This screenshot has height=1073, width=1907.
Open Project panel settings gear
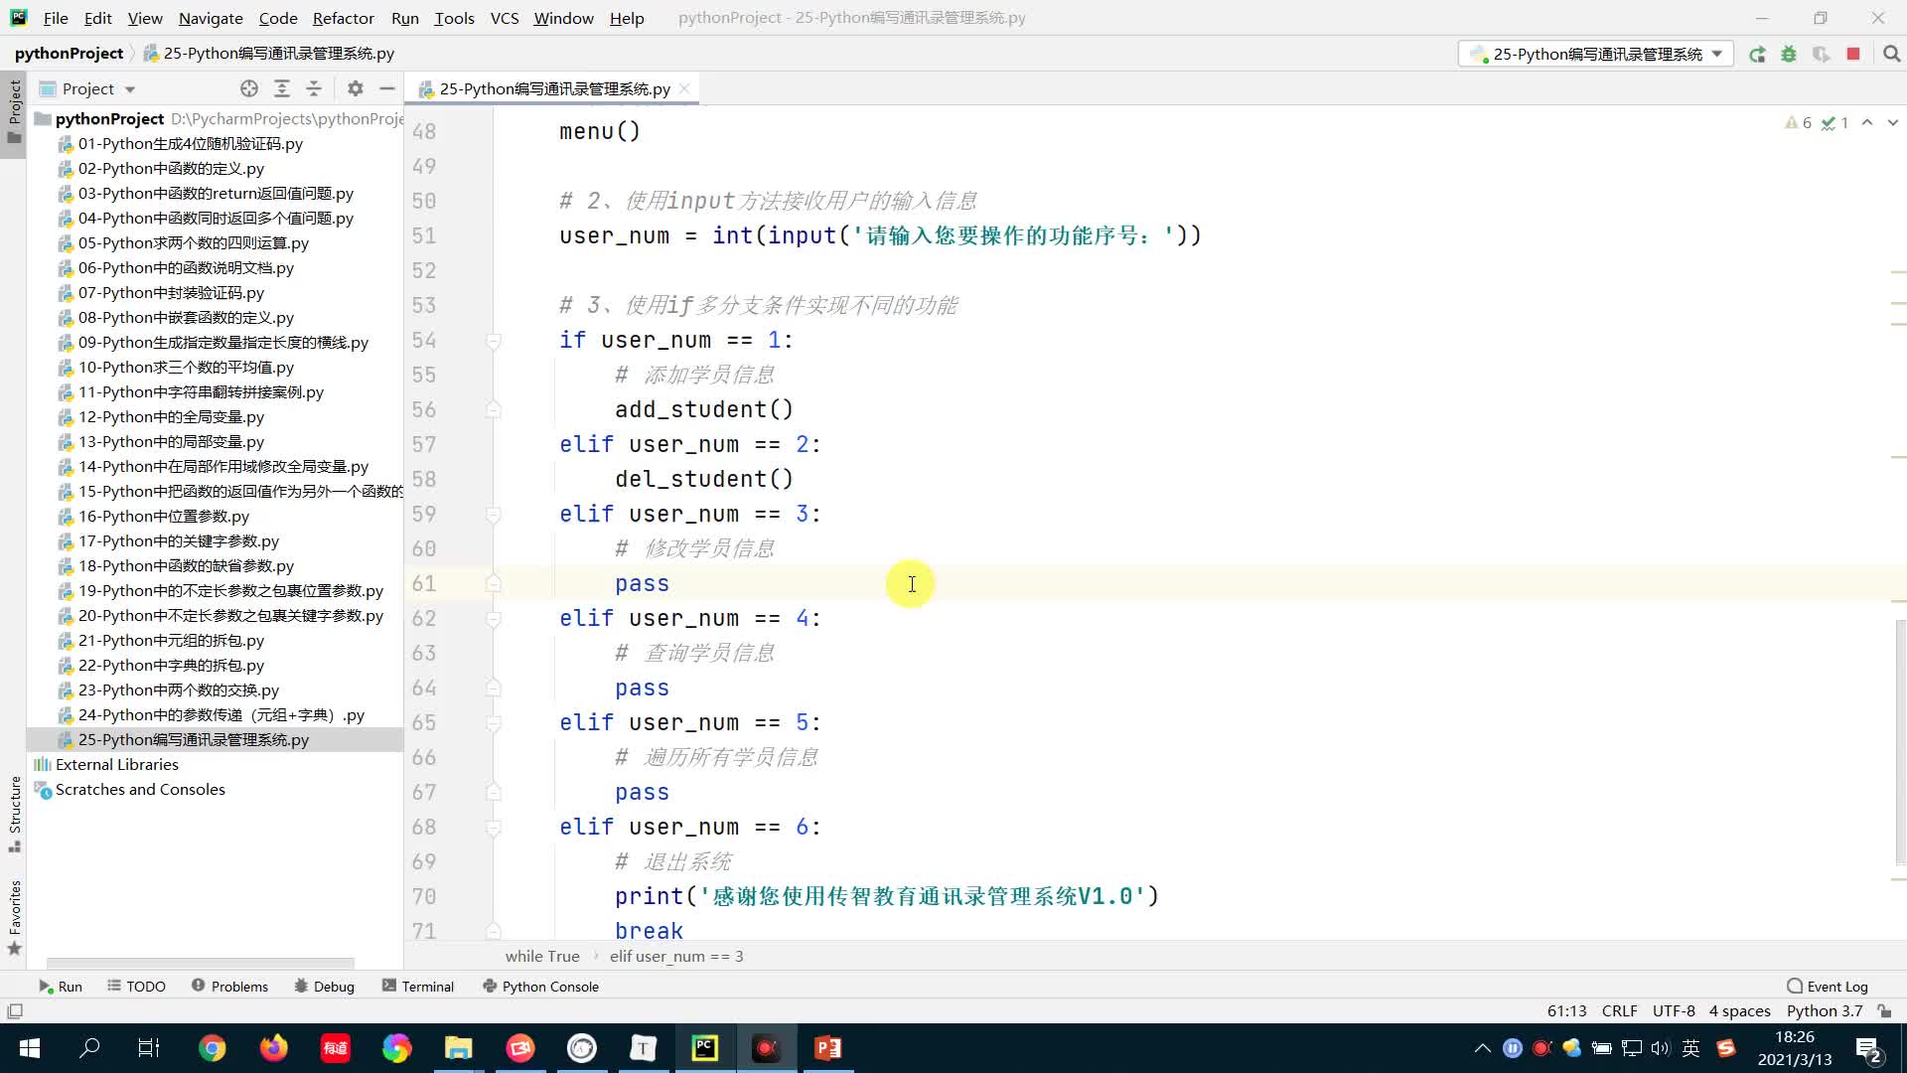pyautogui.click(x=356, y=88)
